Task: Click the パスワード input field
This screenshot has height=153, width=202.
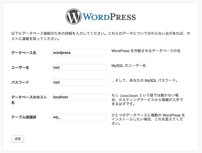Action: coord(79,82)
